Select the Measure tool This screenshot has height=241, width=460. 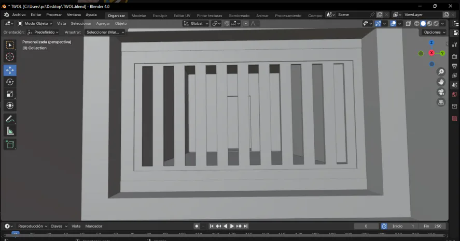[10, 131]
